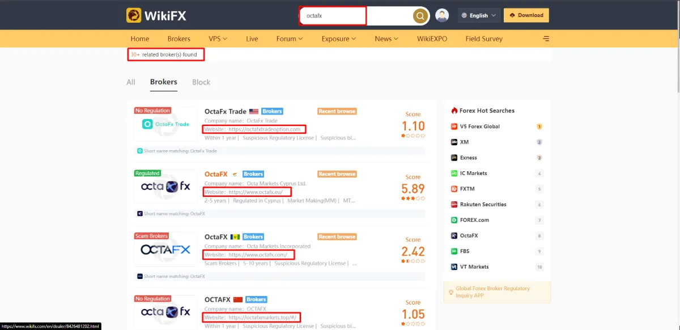The image size is (680, 330).
Task: Switch to the All results tab
Action: 131,82
